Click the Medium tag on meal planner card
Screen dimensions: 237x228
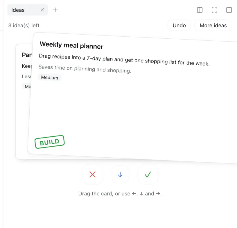[50, 77]
